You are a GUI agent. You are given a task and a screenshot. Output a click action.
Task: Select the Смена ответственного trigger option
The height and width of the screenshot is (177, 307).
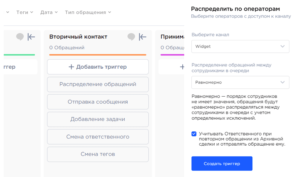click(x=98, y=137)
